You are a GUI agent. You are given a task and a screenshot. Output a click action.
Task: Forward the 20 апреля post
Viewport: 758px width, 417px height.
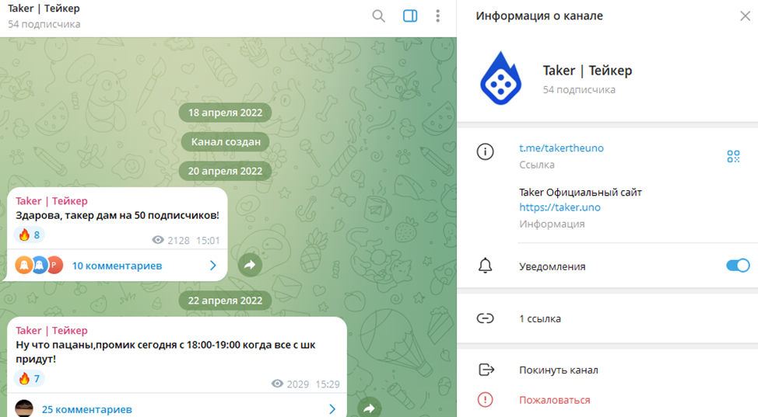click(250, 265)
